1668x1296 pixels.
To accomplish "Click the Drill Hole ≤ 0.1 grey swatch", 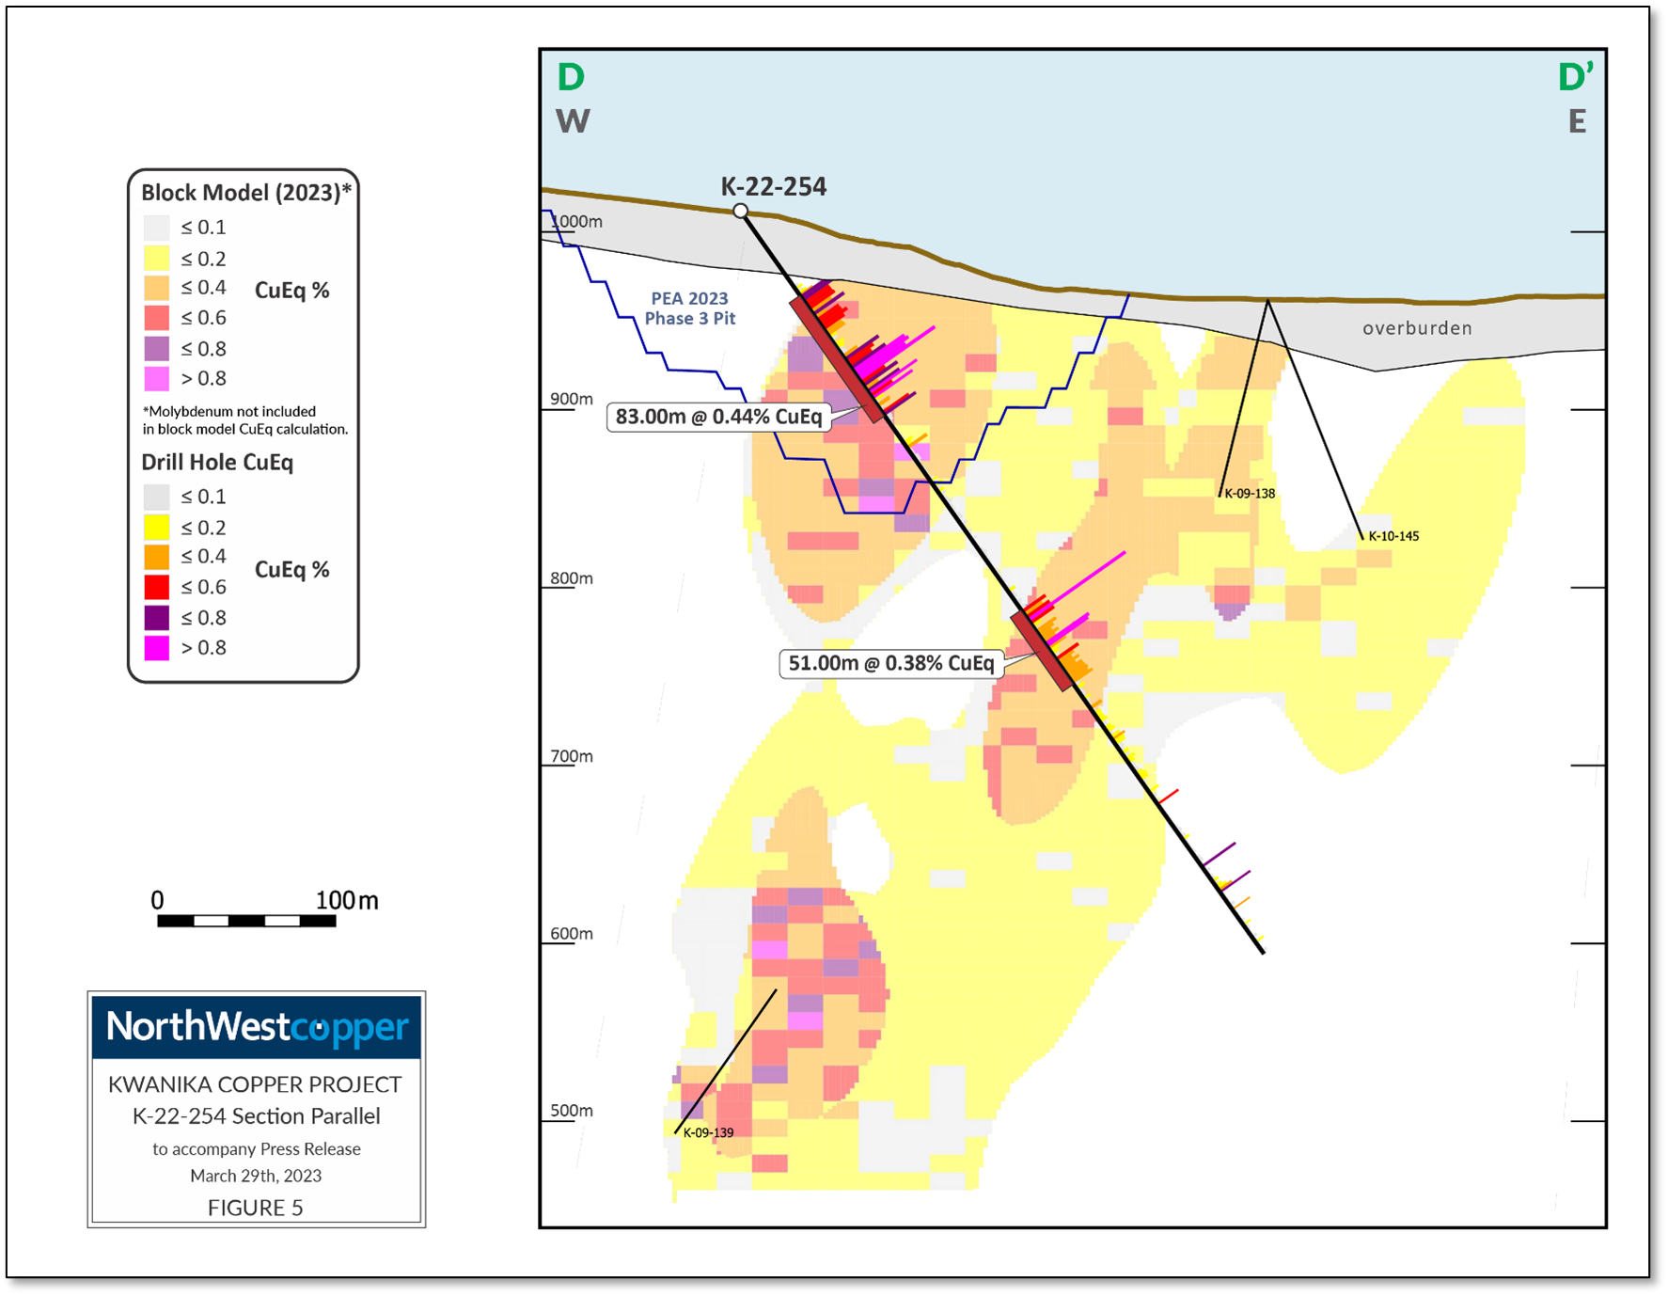I will 156,497.
